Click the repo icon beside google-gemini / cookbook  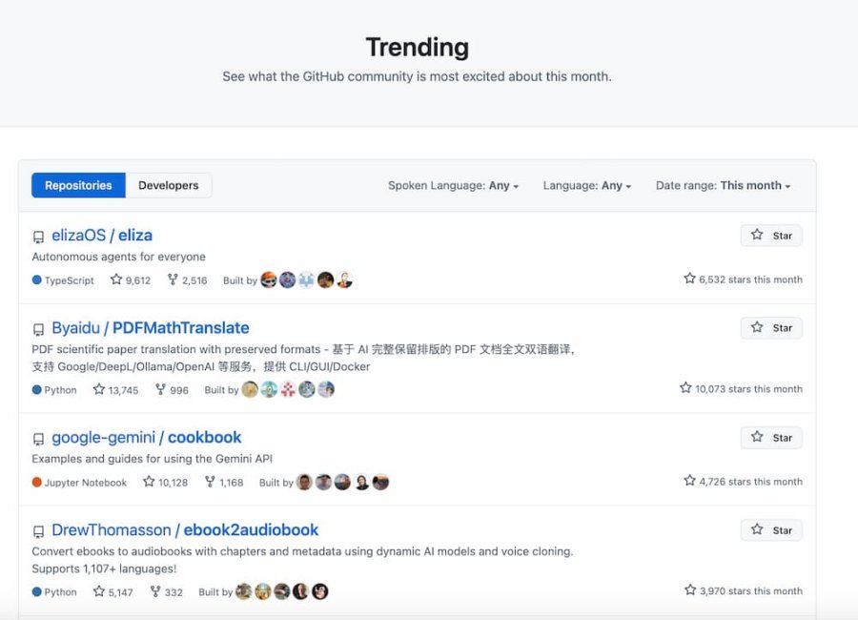(38, 439)
